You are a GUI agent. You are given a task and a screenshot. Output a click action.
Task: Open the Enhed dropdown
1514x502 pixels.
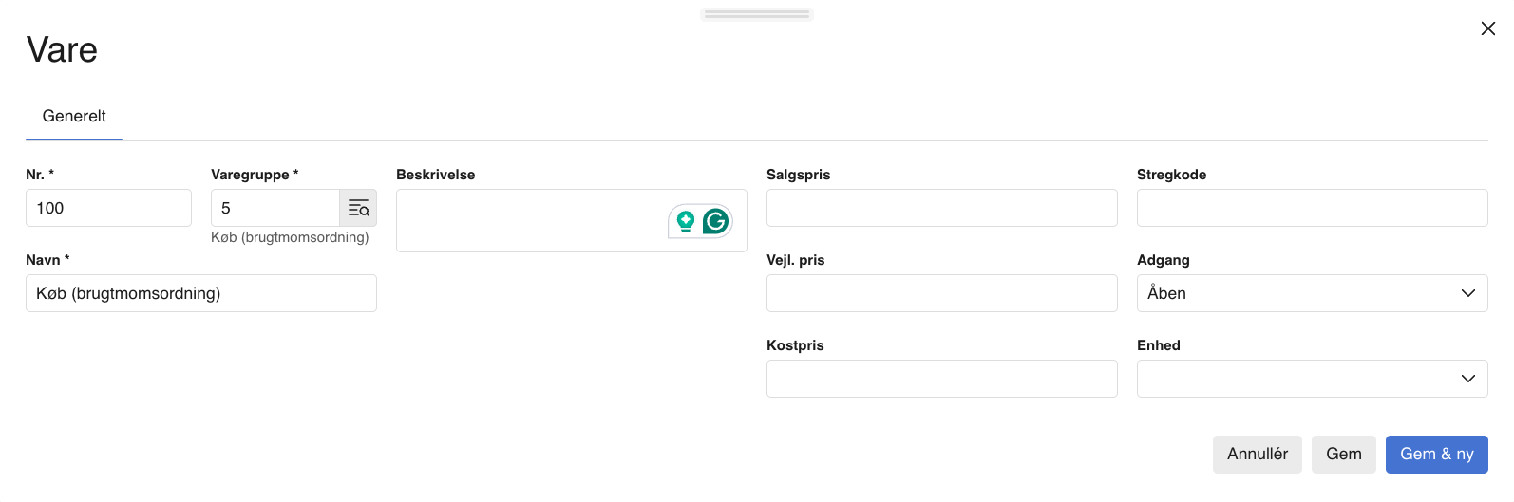[x=1311, y=379]
